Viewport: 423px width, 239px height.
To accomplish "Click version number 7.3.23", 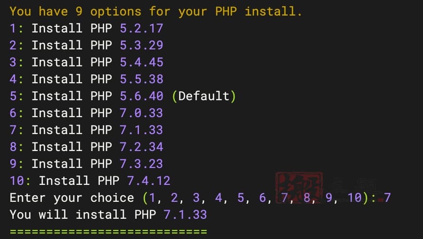I will pyautogui.click(x=141, y=164).
